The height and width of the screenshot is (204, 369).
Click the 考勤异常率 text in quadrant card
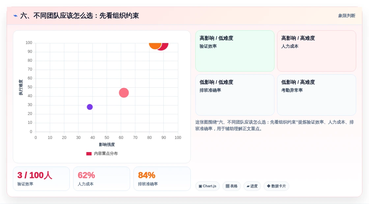point(292,90)
